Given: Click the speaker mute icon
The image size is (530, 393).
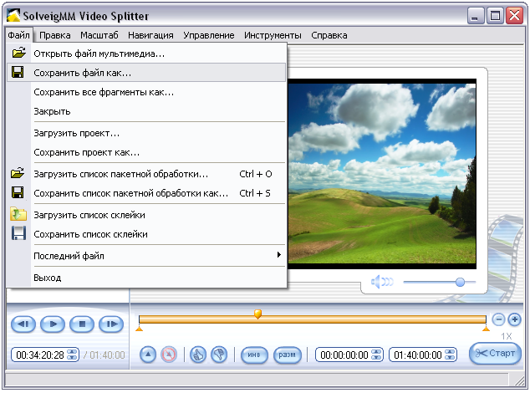Looking at the screenshot, I should point(382,282).
